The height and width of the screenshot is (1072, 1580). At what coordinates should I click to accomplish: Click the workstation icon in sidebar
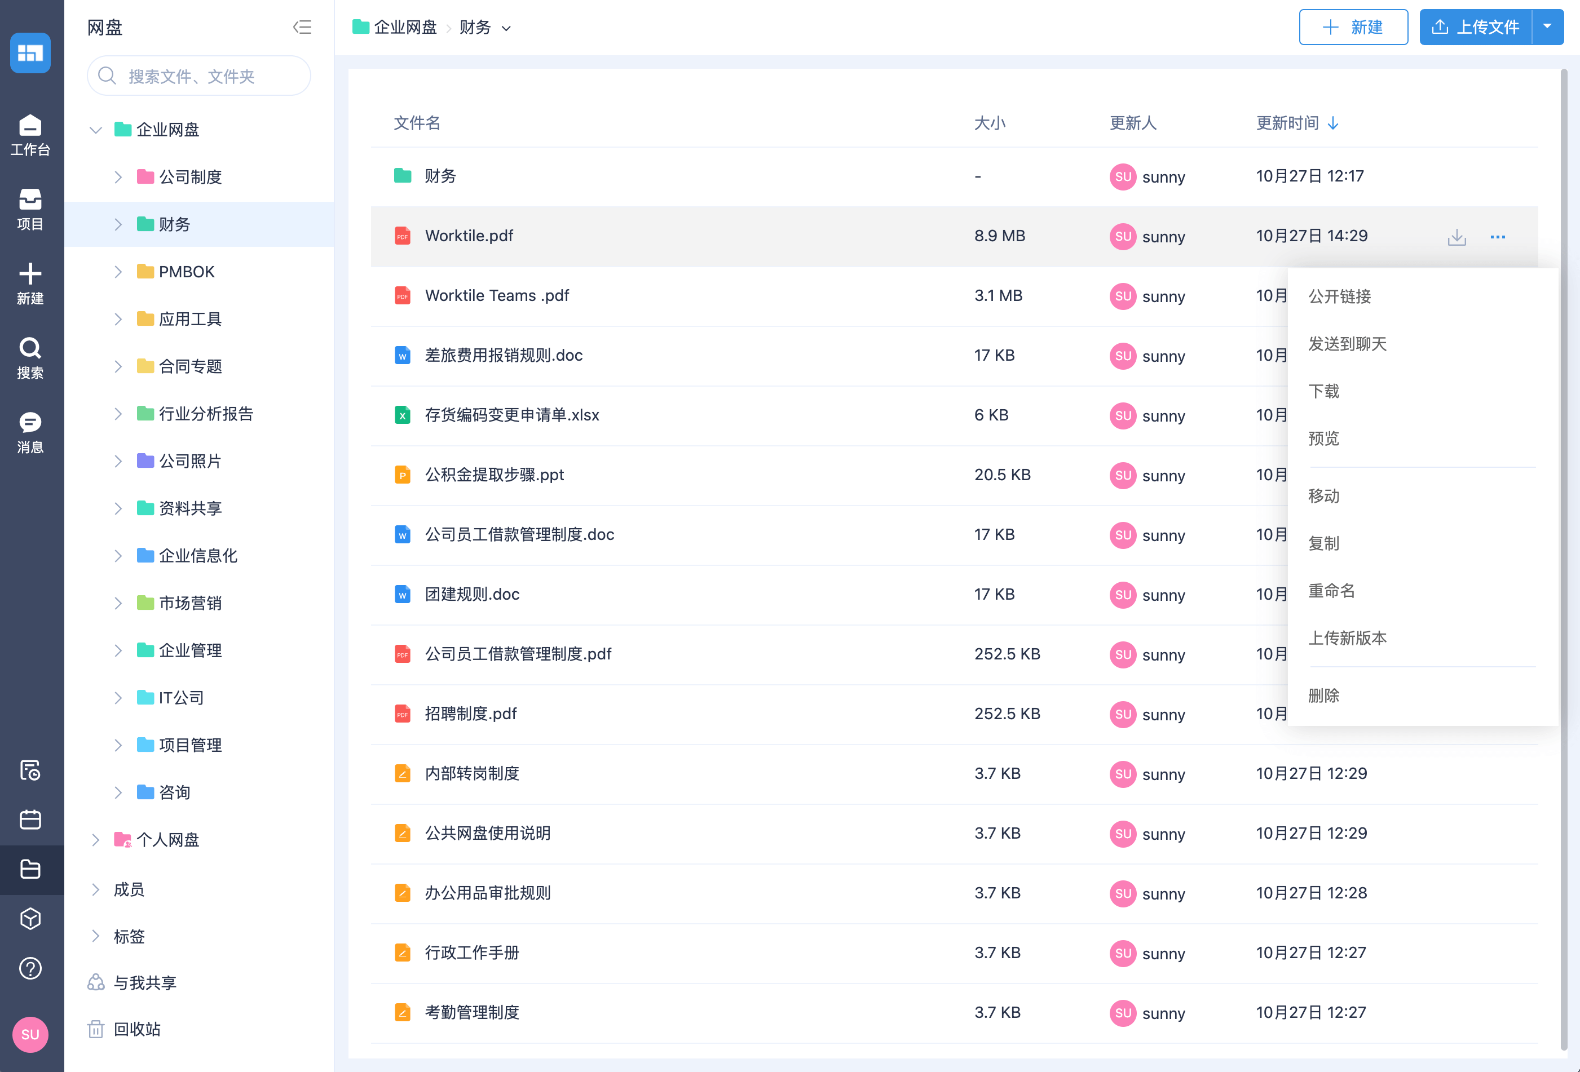point(32,136)
